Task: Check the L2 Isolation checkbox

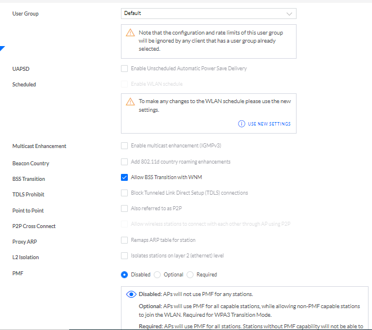Action: [124, 255]
